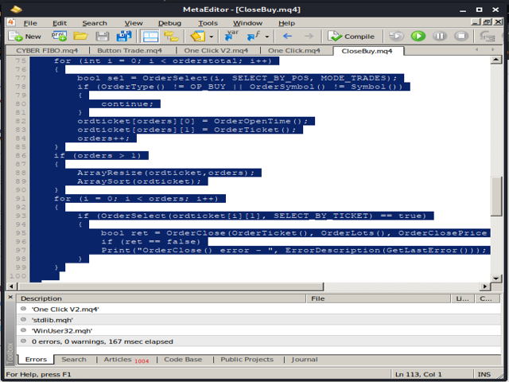509x382 pixels.
Task: Compile the current file
Action: [352, 37]
